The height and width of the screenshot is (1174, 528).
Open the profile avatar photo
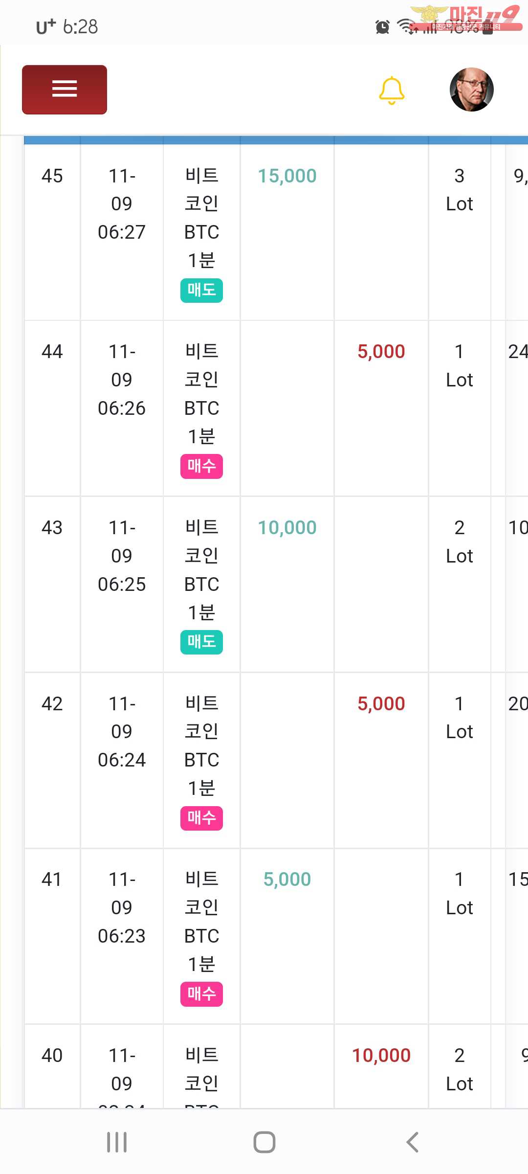click(x=472, y=90)
